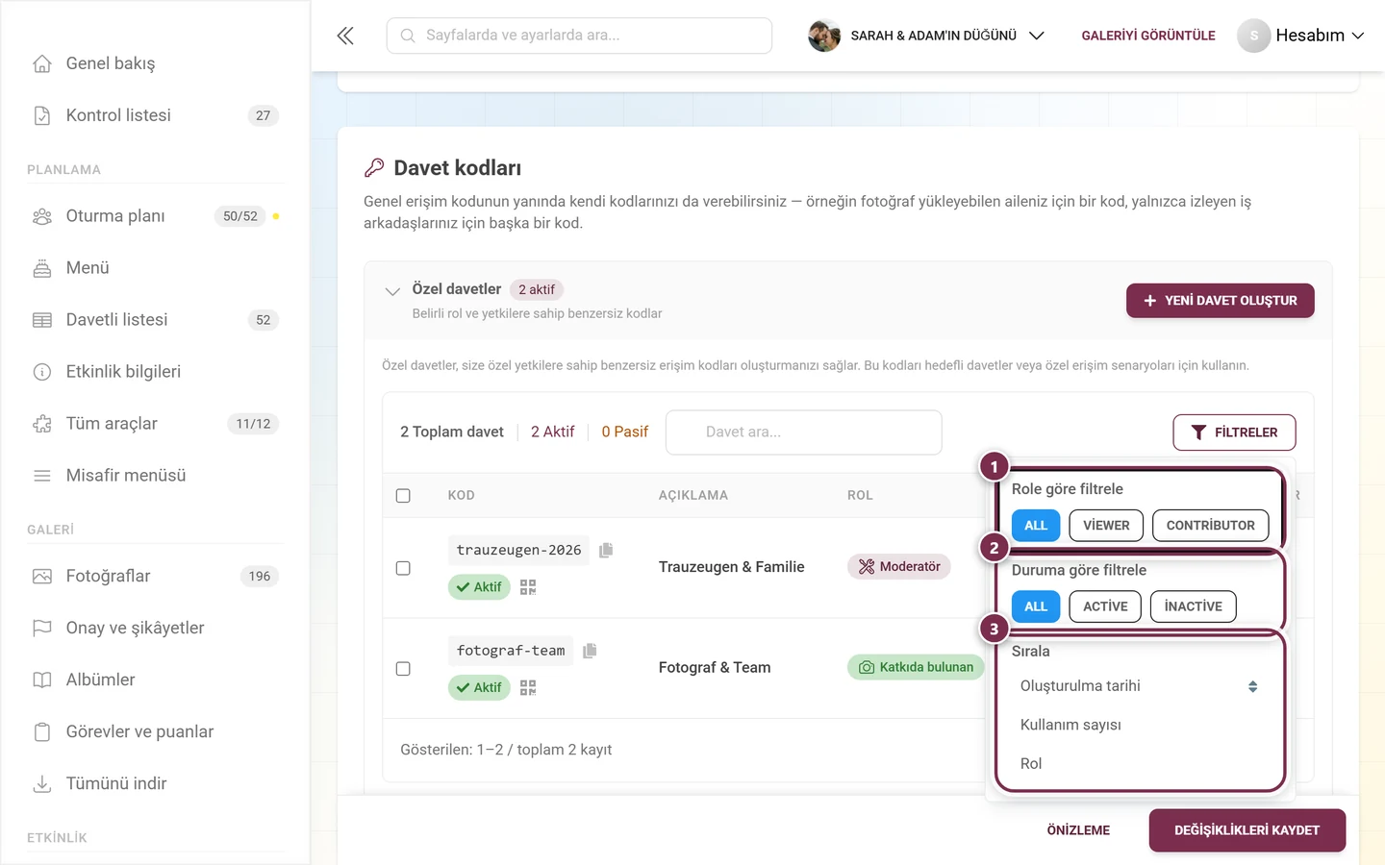1385x865 pixels.
Task: Filter roles by VIEWER
Action: pyautogui.click(x=1106, y=526)
